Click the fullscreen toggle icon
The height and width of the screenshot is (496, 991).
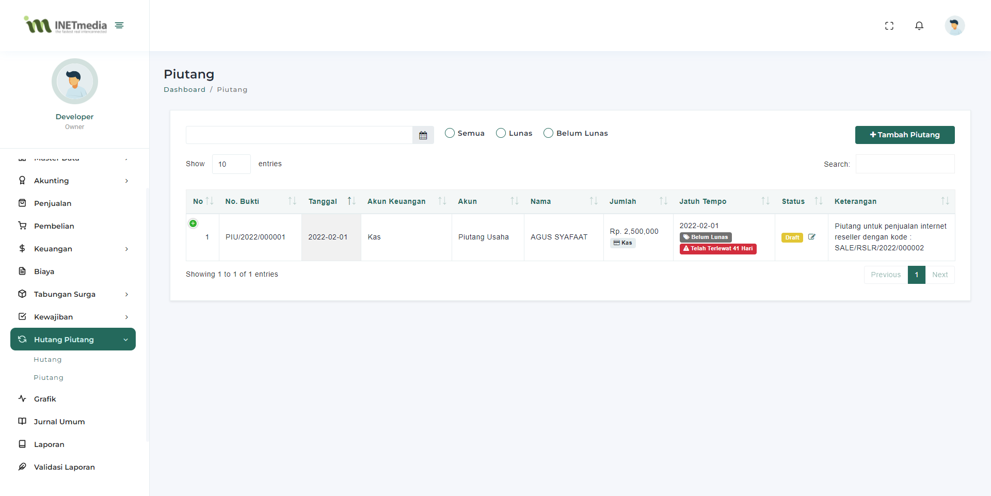click(889, 26)
